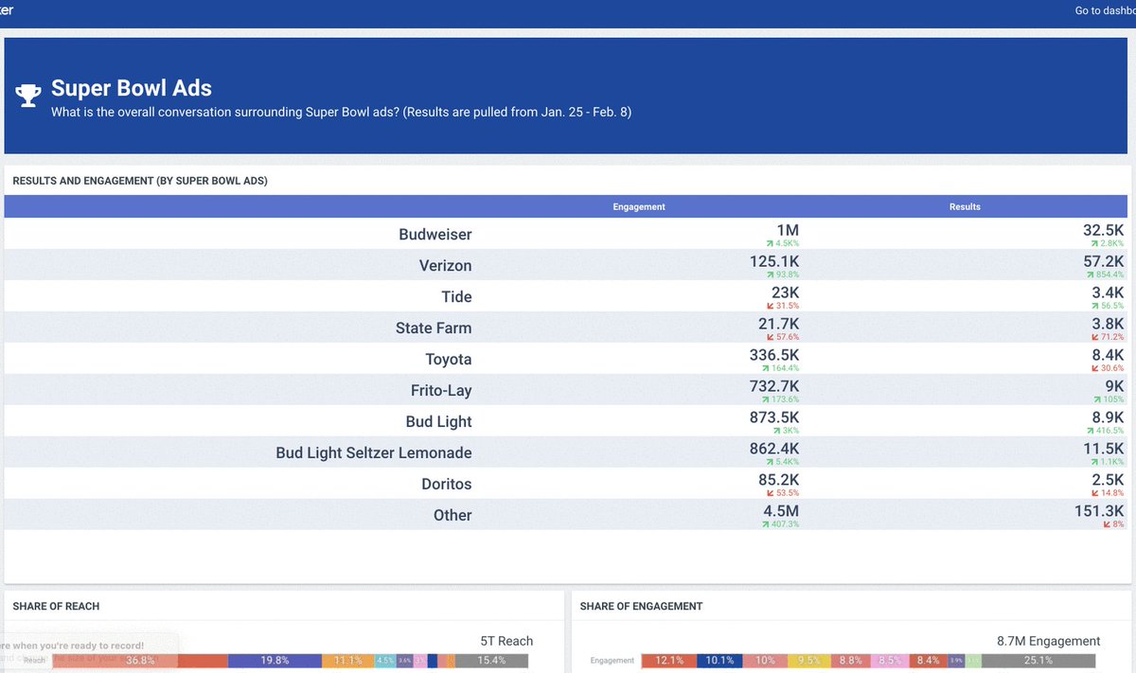The width and height of the screenshot is (1136, 673).
Task: Click Tide's 3.4K results value
Action: pyautogui.click(x=1109, y=292)
